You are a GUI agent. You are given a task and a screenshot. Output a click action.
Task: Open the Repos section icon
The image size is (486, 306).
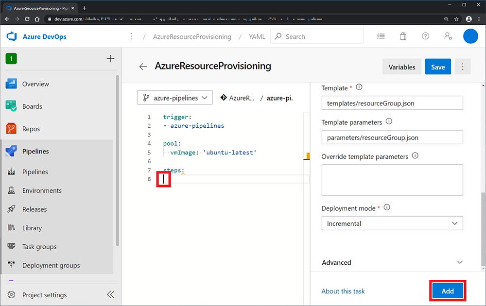(11, 129)
